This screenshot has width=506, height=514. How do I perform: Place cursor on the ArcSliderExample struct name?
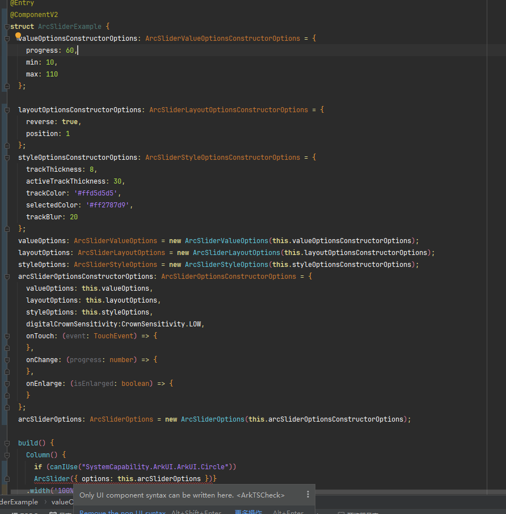pos(70,27)
